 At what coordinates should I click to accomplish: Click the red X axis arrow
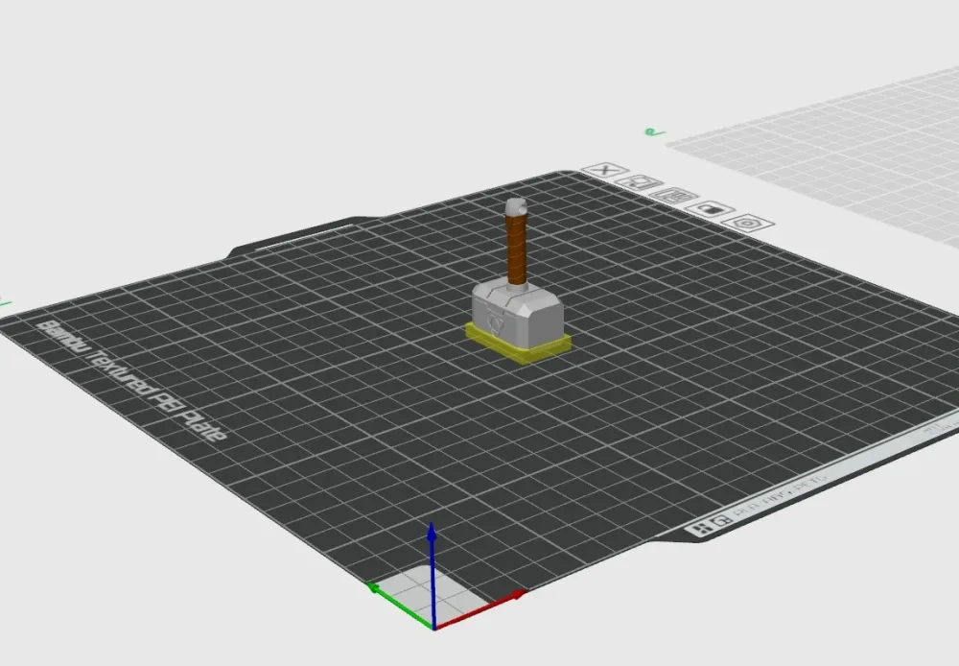(480, 609)
